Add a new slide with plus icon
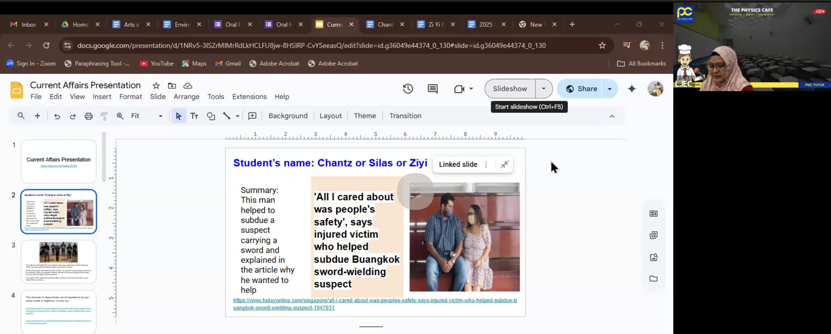This screenshot has height=334, width=831. pos(38,115)
